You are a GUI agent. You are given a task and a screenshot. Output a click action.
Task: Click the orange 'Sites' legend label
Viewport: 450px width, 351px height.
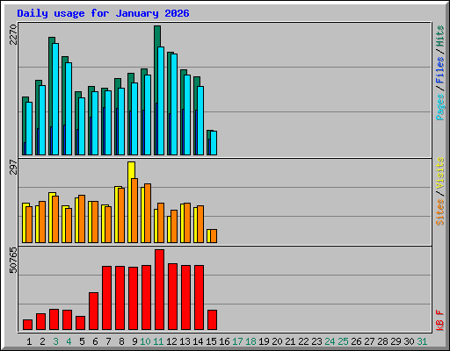tap(439, 212)
